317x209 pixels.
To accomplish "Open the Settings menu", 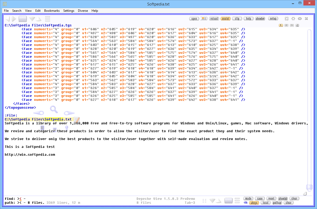I will [x=69, y=11].
